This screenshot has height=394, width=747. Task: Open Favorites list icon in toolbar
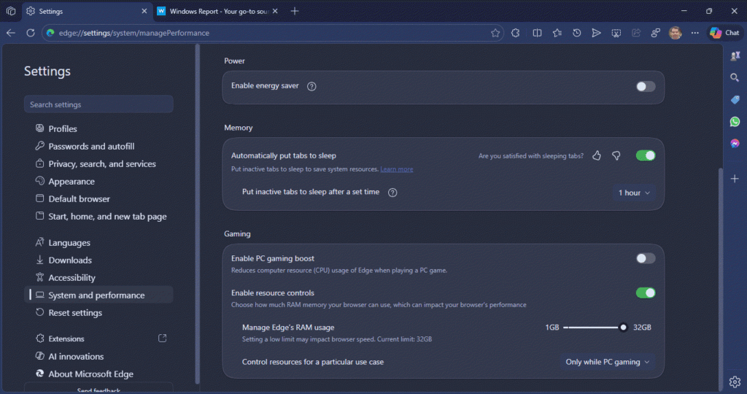click(557, 33)
